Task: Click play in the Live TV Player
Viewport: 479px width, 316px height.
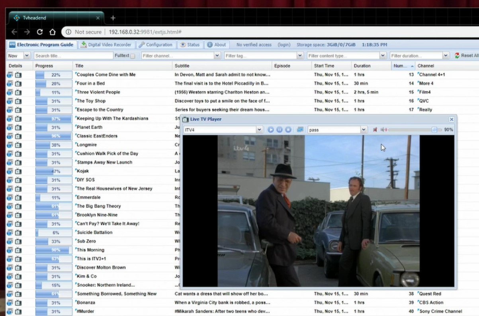Action: pos(271,130)
